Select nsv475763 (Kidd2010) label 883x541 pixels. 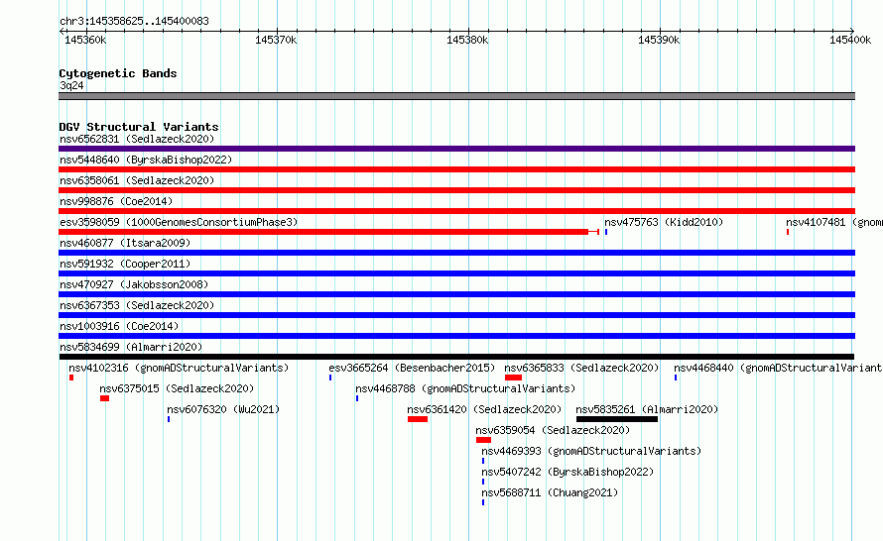click(x=664, y=222)
